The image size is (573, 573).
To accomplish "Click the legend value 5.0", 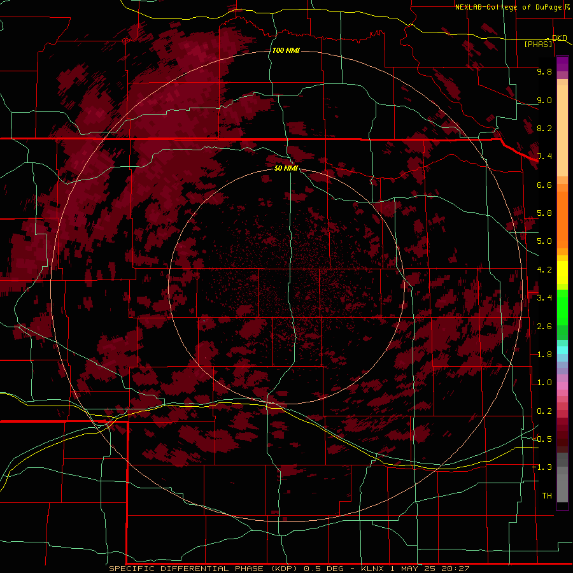I will 544,241.
